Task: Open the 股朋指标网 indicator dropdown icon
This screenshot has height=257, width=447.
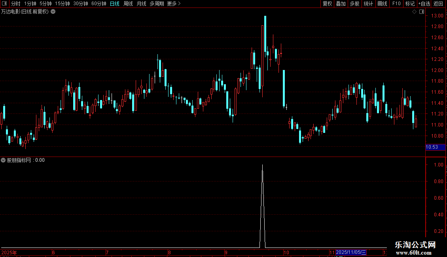Action: pyautogui.click(x=3, y=160)
